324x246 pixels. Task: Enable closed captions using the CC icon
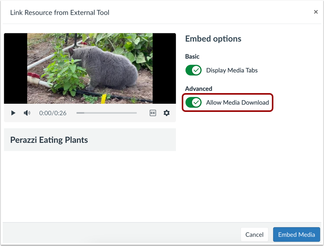(153, 113)
